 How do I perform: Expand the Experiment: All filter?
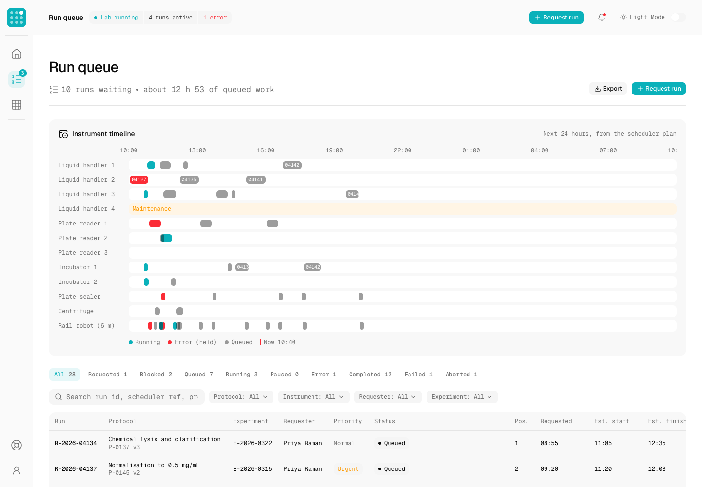(462, 397)
